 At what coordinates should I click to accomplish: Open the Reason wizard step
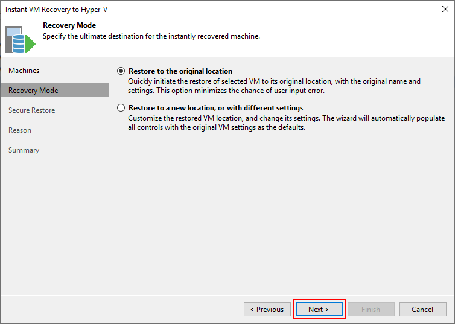tap(20, 130)
